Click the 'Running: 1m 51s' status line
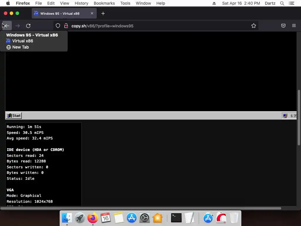 (24, 127)
